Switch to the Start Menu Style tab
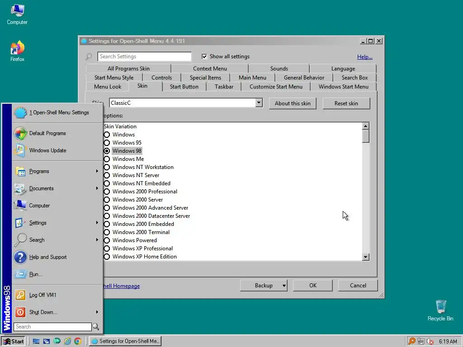The image size is (463, 347). (x=114, y=78)
